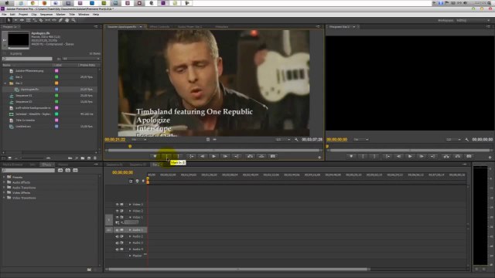The image size is (495, 278).
Task: Open Source monitor settings wrench
Action: [296, 139]
